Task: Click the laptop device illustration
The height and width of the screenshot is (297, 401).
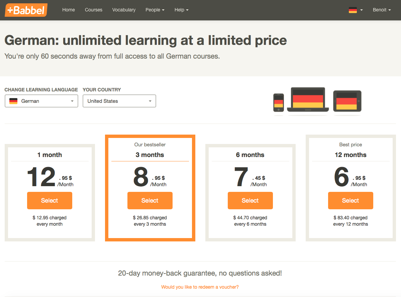Action: (308, 99)
